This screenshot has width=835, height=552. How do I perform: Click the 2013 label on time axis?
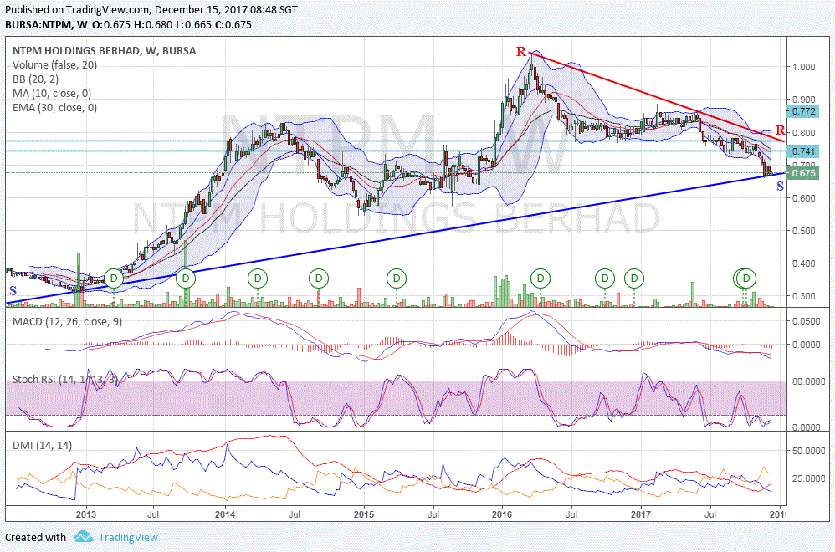[x=86, y=514]
